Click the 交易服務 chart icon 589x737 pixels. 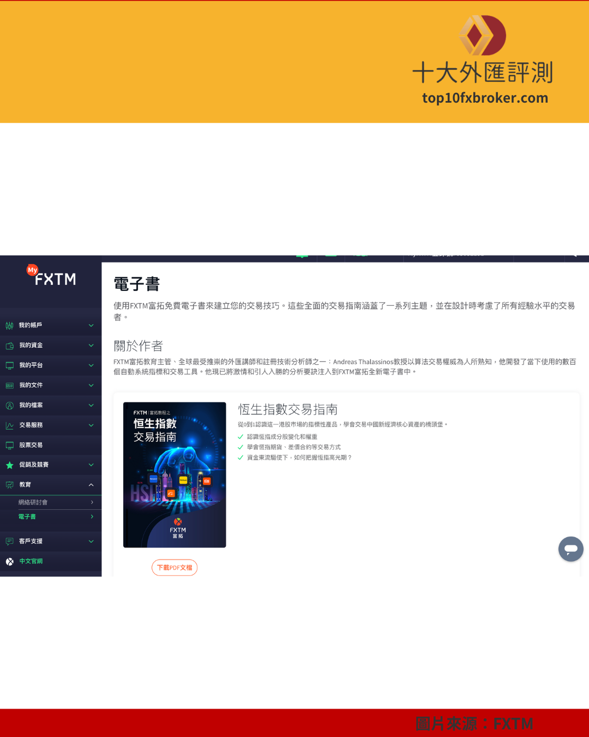(x=9, y=425)
